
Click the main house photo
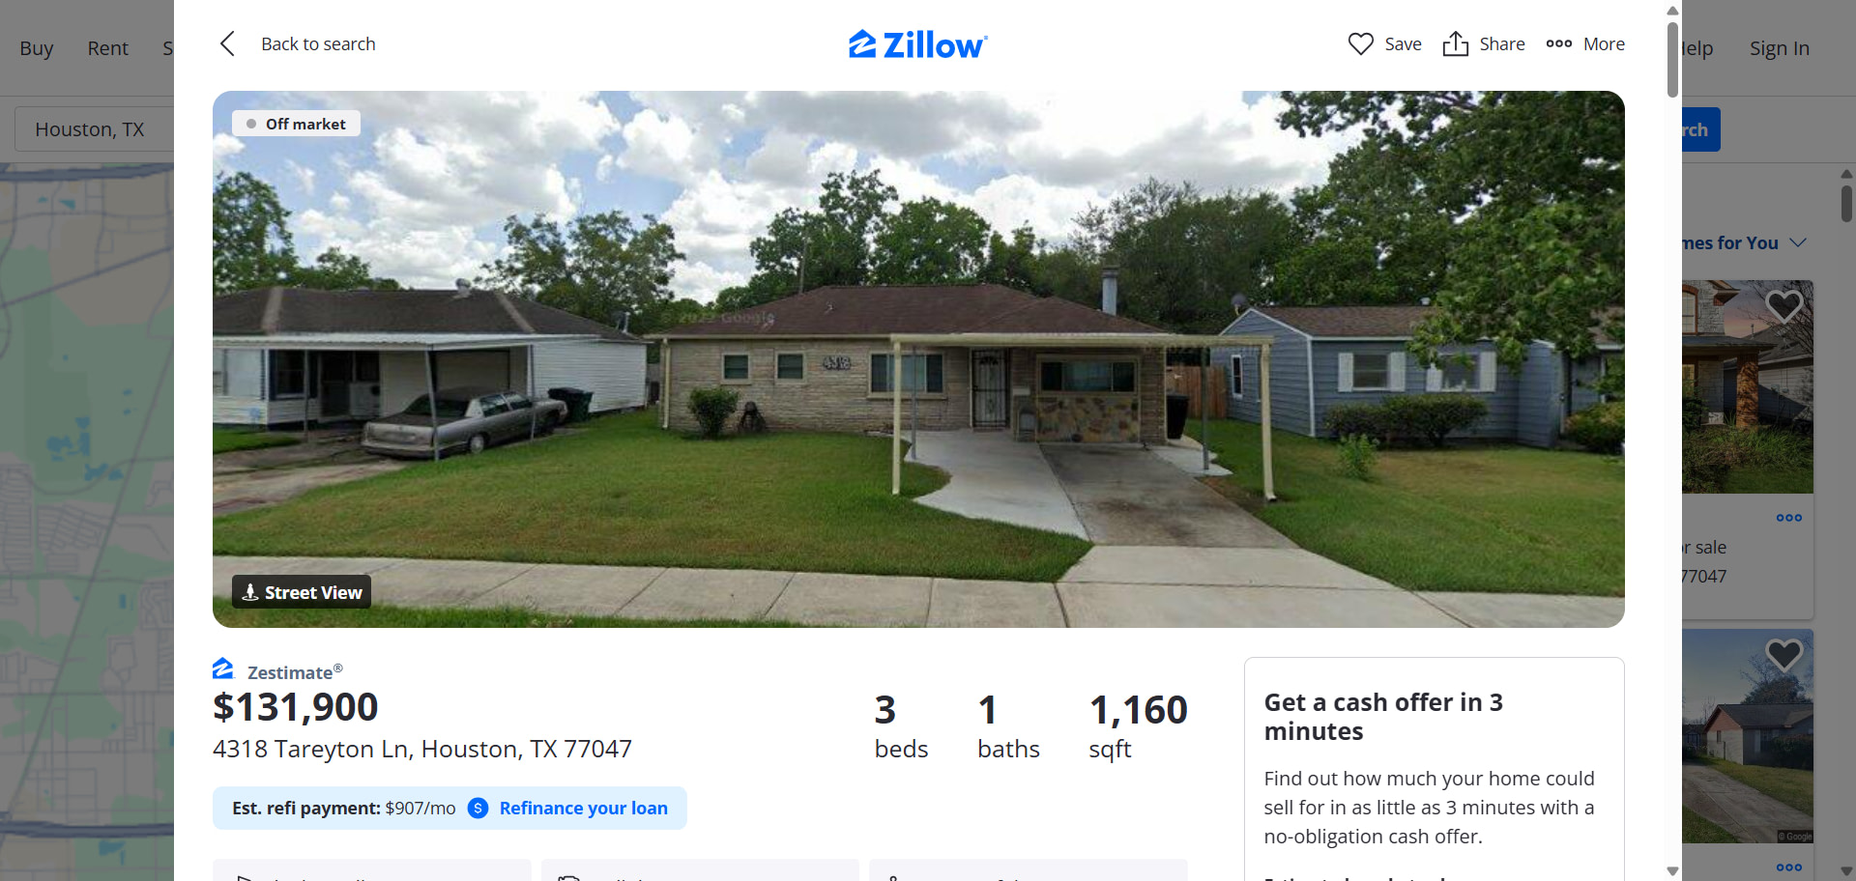(918, 359)
